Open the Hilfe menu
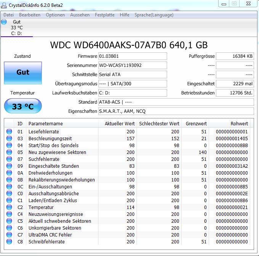This screenshot has width=259, height=256. (x=125, y=15)
